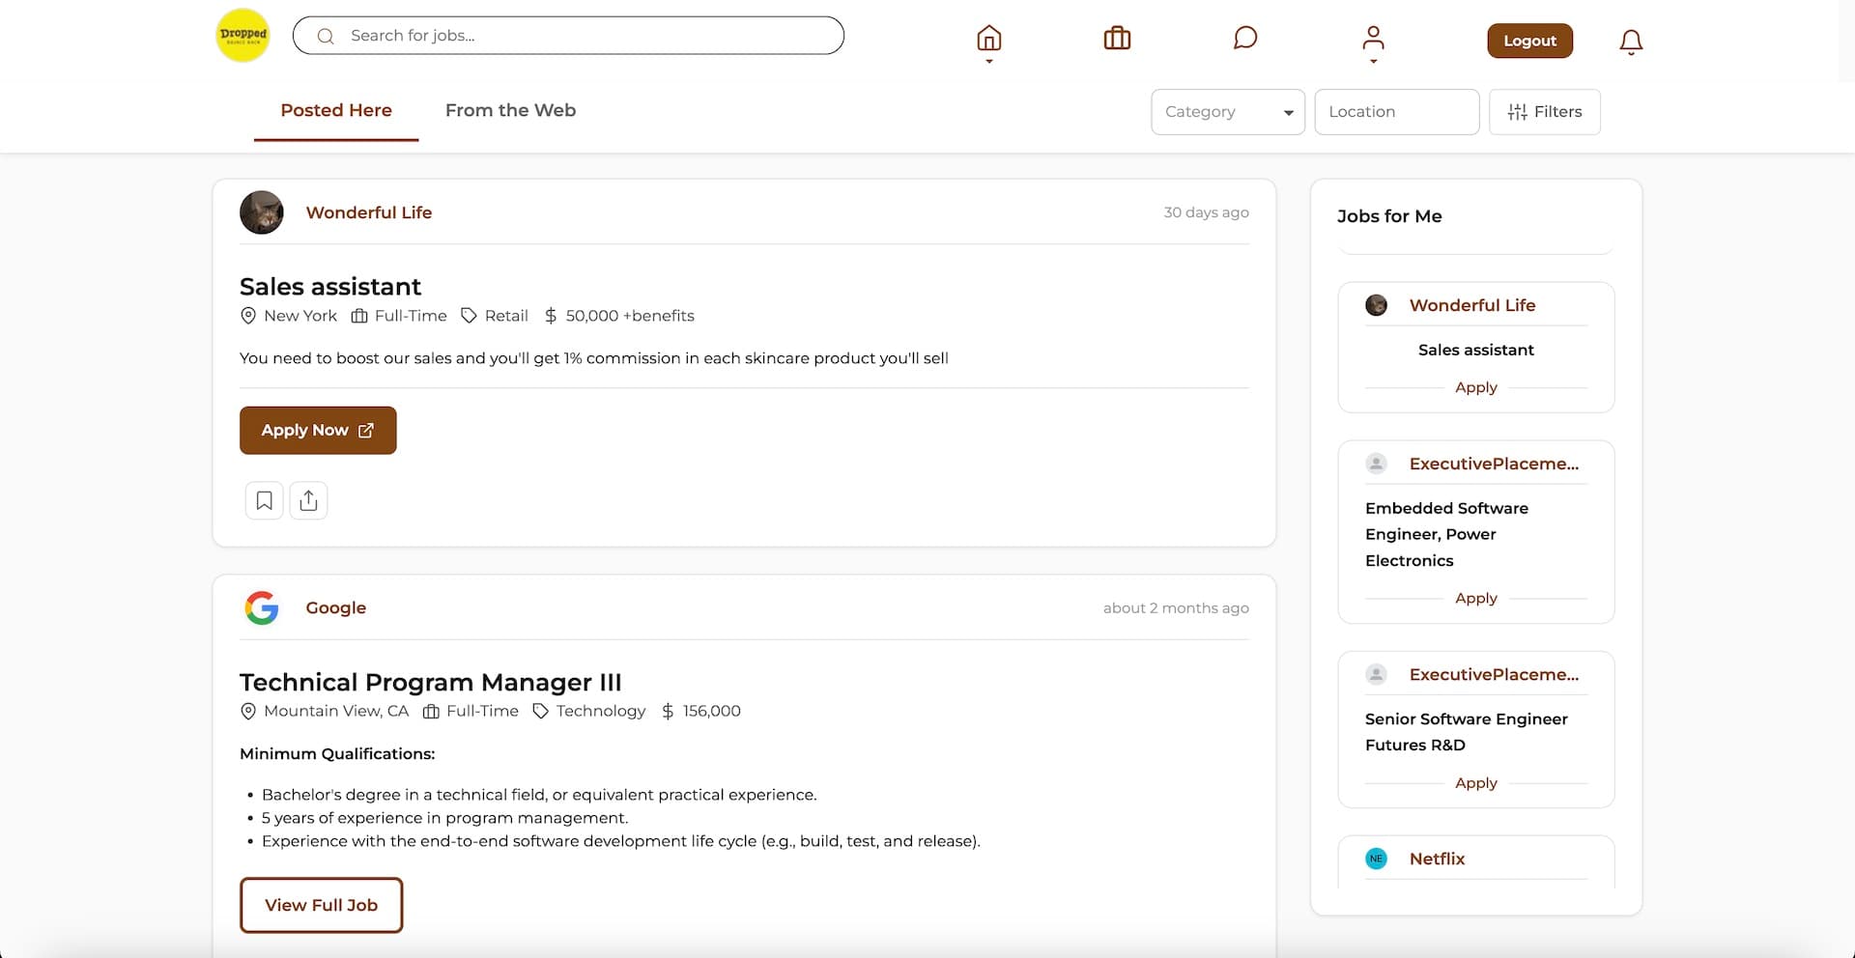
Task: Expand the Category dropdown
Action: [1227, 112]
